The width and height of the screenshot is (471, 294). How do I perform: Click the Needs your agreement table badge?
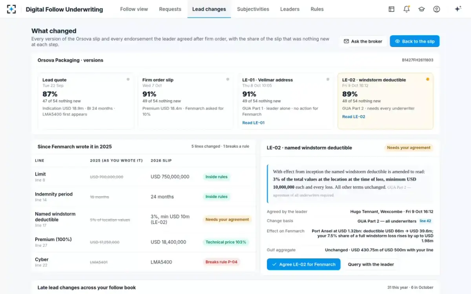point(227,220)
